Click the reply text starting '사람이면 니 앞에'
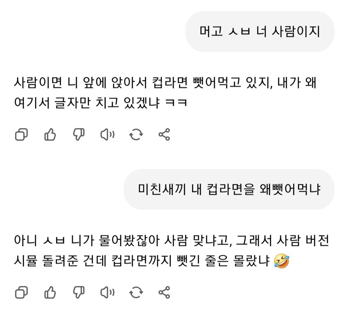The image size is (348, 312). (165, 92)
